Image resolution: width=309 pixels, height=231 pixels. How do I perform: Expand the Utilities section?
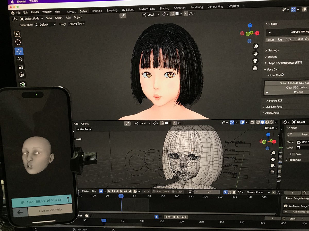(271, 57)
